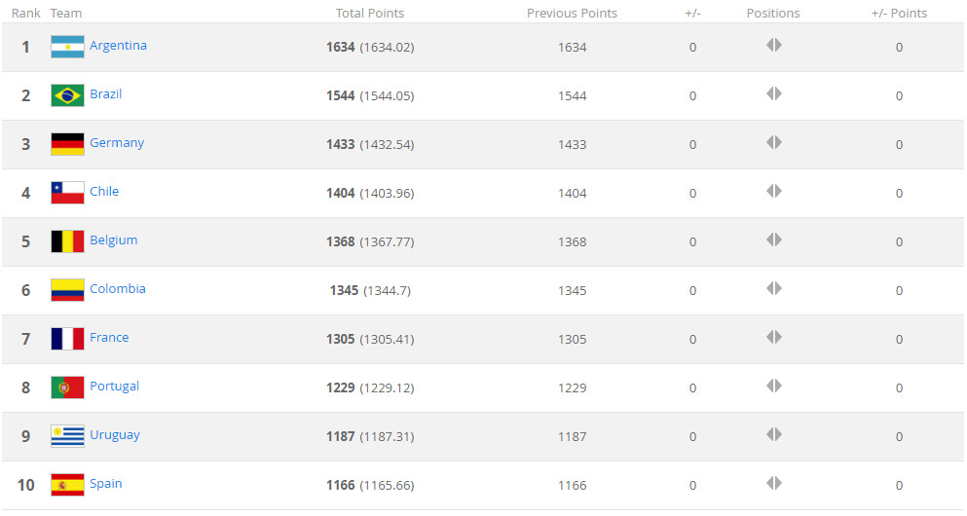Image resolution: width=967 pixels, height=516 pixels.
Task: Sort by Previous Points column header
Action: pyautogui.click(x=572, y=13)
